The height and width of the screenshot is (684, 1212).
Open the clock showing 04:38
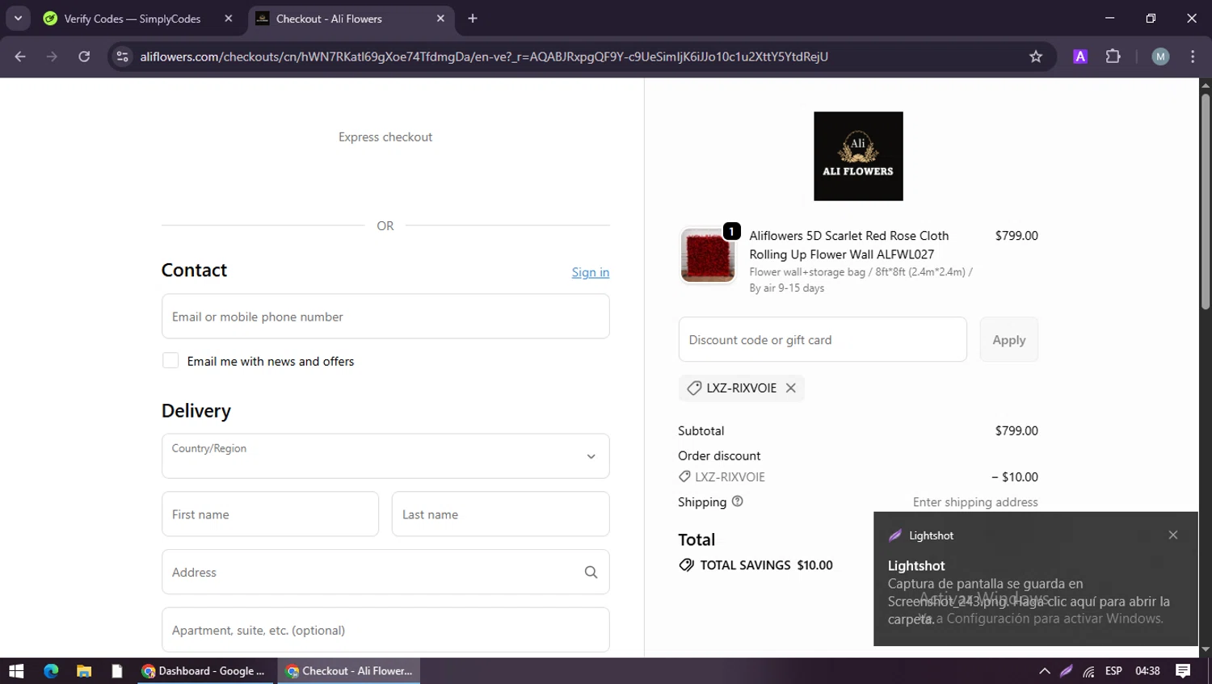[1147, 671]
